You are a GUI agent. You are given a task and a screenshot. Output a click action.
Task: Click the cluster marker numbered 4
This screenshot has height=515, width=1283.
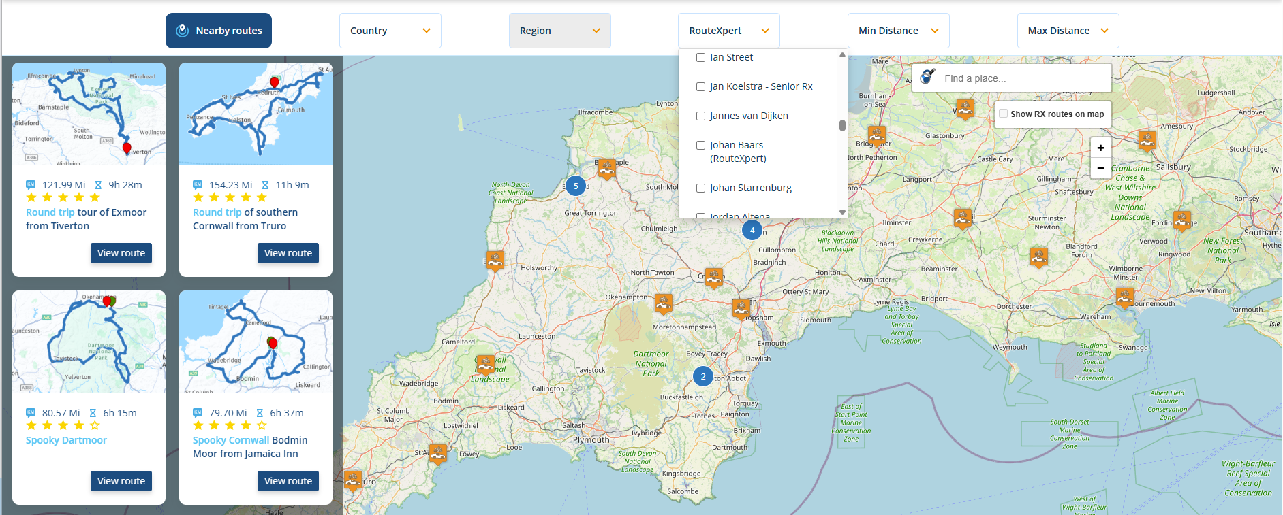[752, 230]
